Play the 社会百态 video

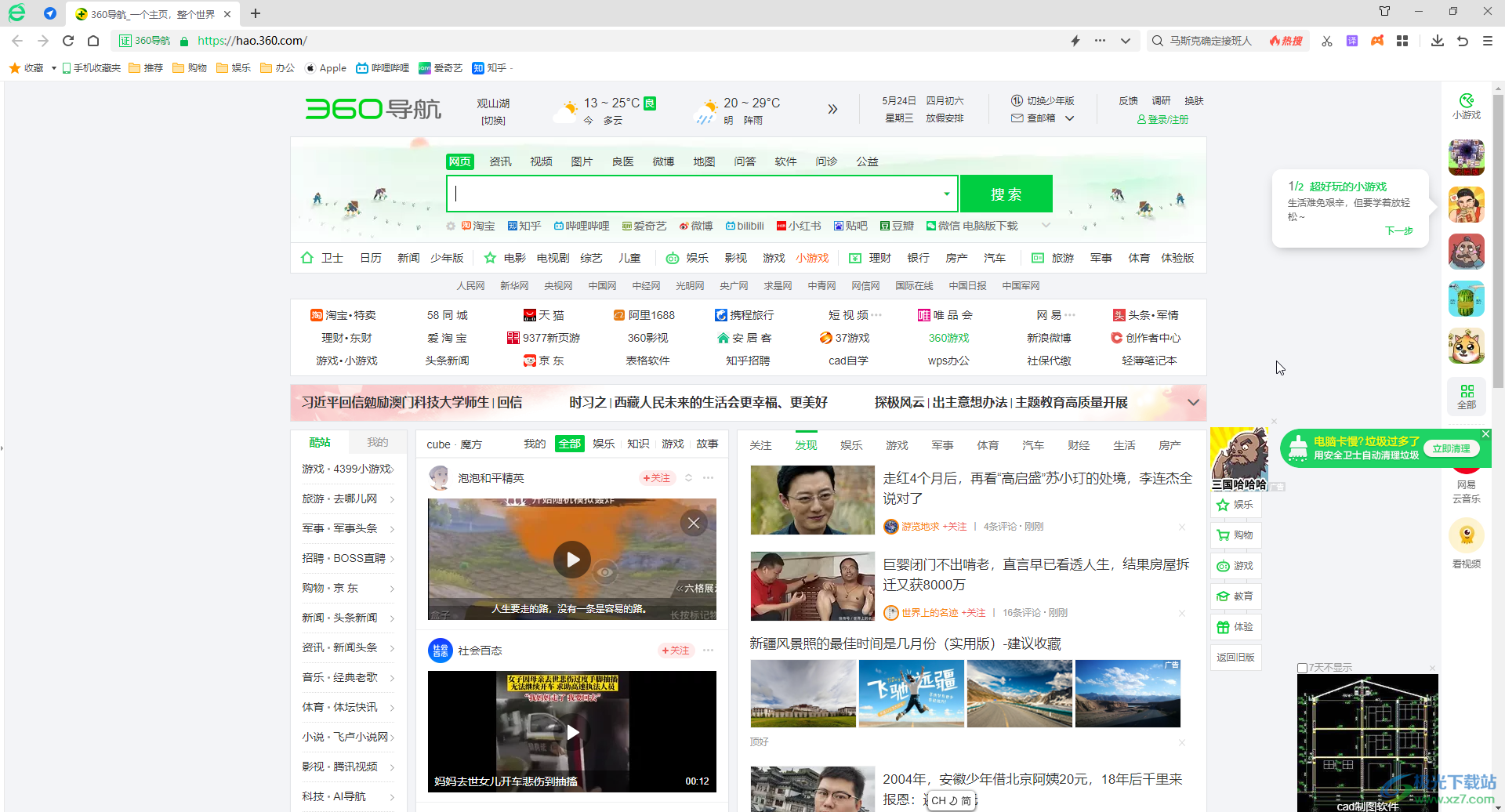572,732
